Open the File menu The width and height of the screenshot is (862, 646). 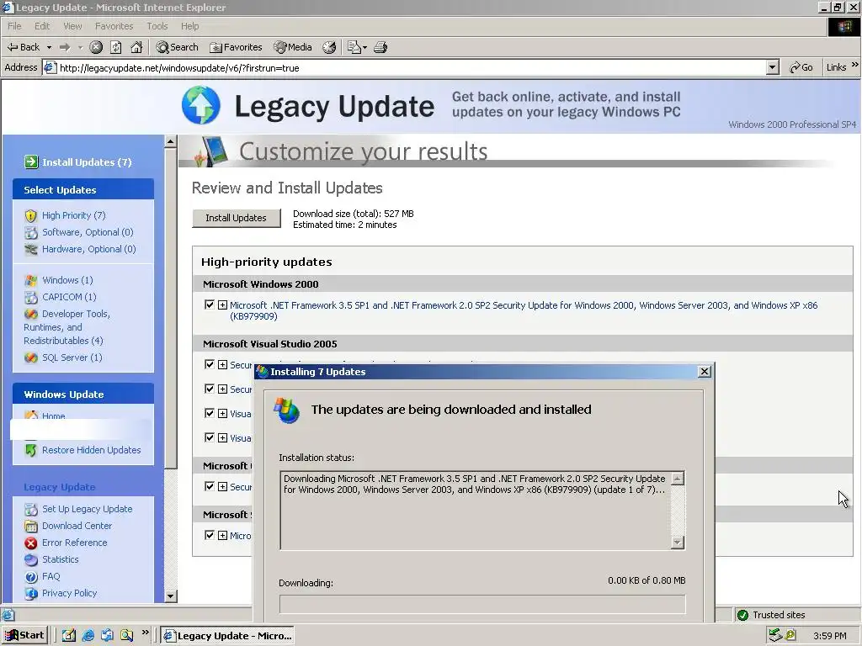tap(14, 26)
